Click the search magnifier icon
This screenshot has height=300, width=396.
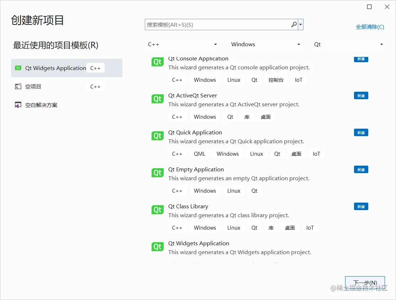294,25
